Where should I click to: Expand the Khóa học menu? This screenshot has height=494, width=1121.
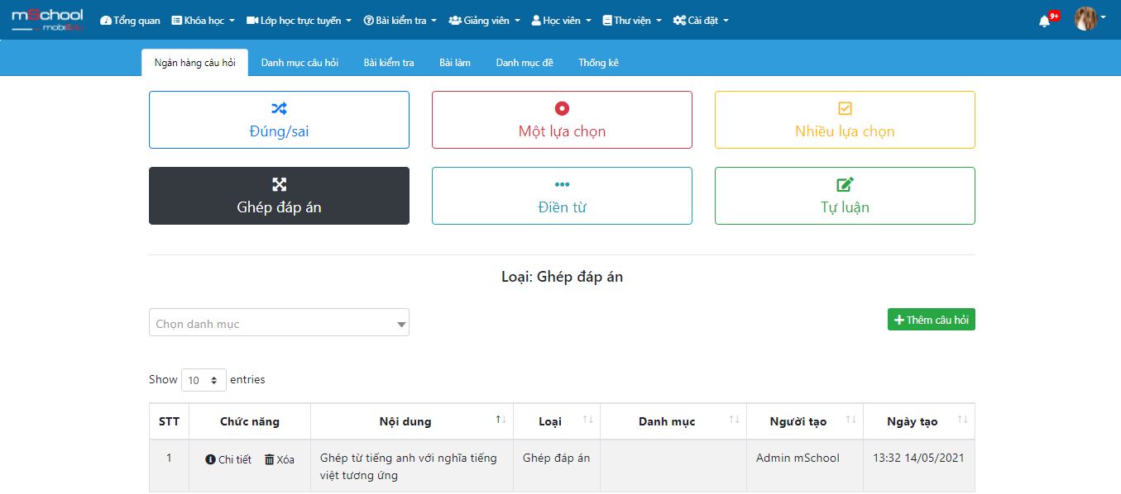pos(203,21)
